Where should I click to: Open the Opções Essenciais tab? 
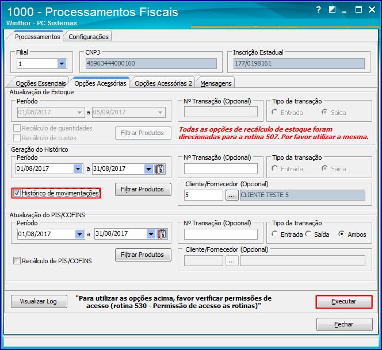point(41,83)
